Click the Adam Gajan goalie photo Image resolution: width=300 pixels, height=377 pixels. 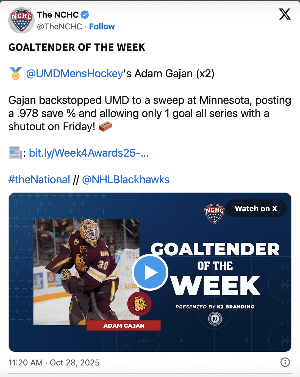[x=82, y=272]
